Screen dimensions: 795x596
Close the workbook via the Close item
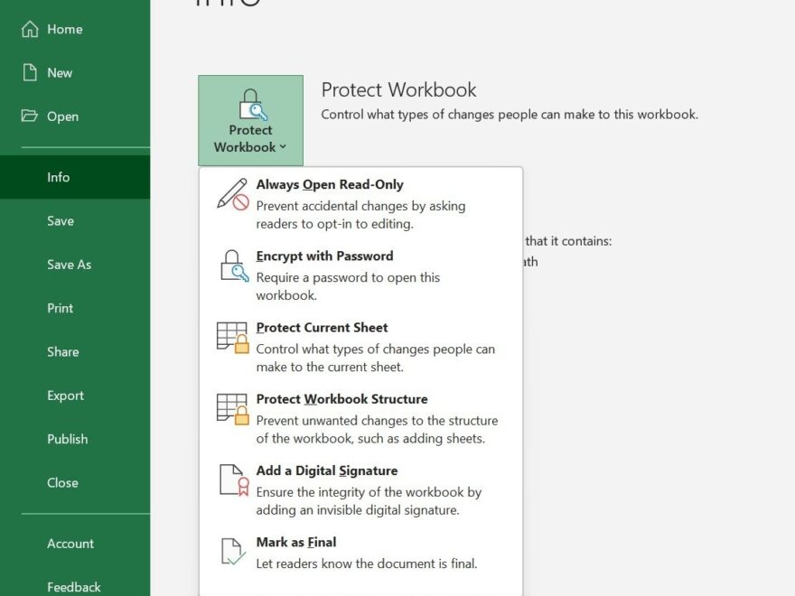pos(62,482)
